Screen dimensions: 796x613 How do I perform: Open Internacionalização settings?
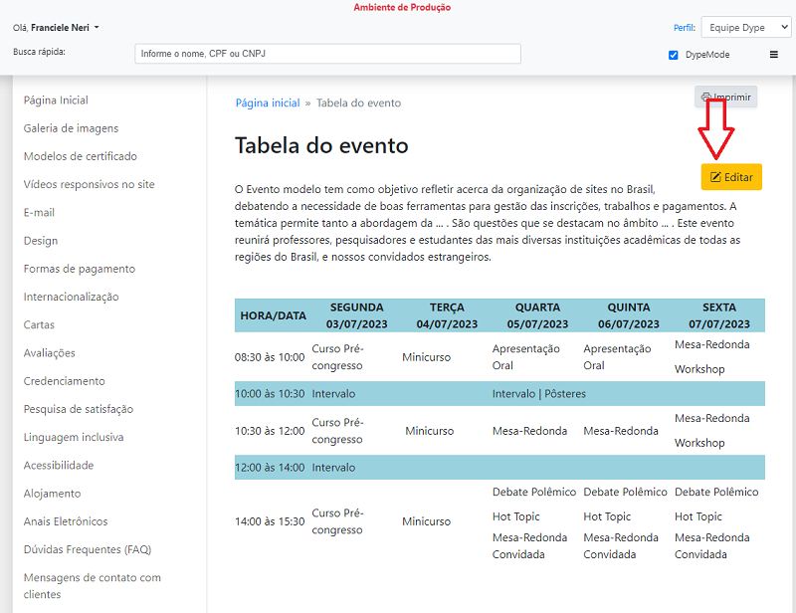(71, 297)
